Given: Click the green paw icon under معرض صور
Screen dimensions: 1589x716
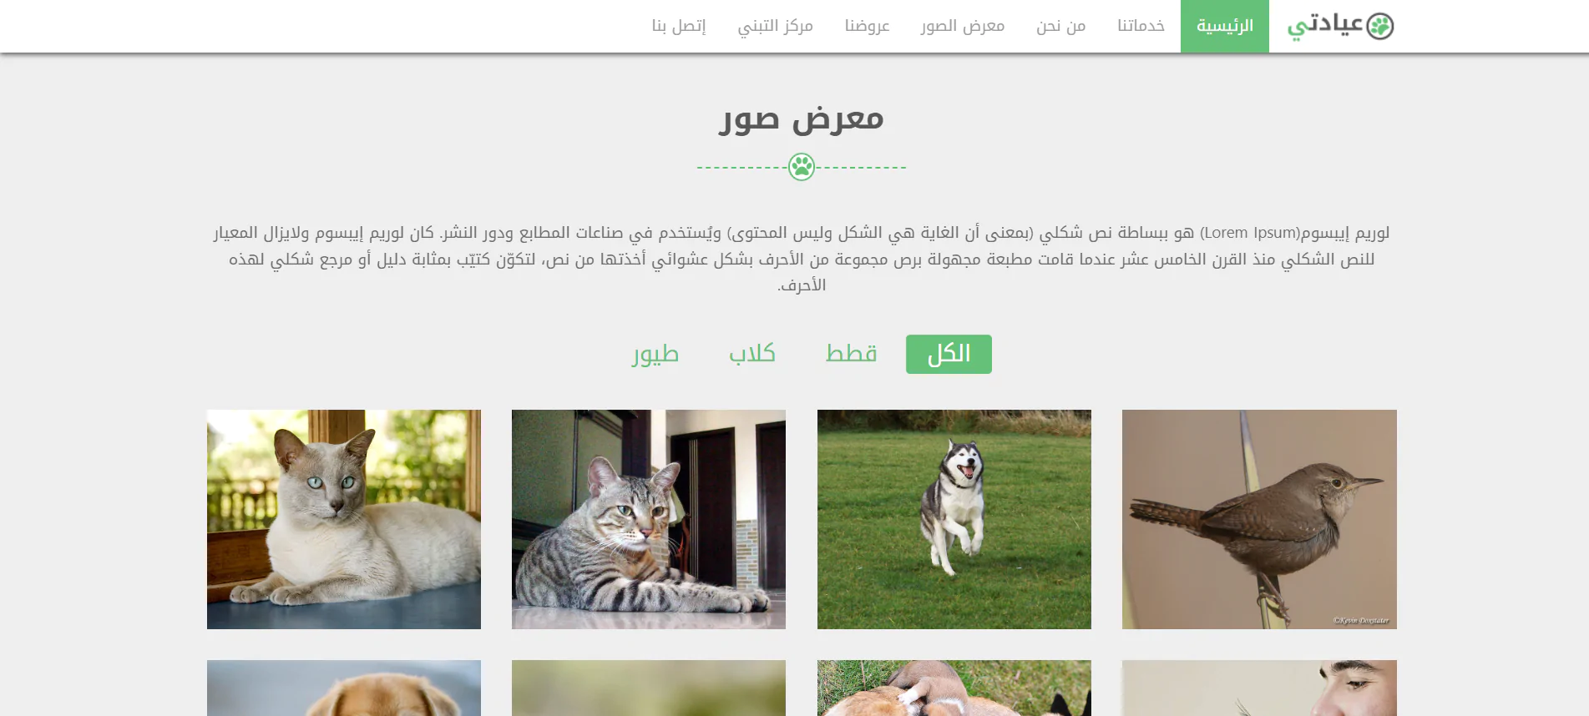Looking at the screenshot, I should 802,167.
